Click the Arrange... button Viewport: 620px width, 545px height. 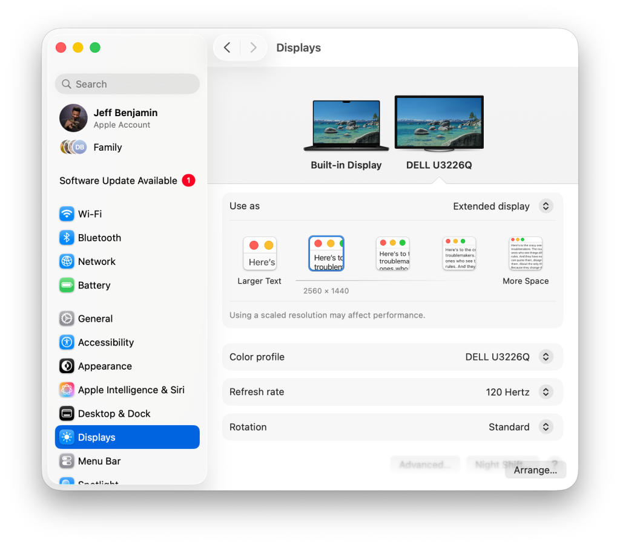pyautogui.click(x=535, y=470)
